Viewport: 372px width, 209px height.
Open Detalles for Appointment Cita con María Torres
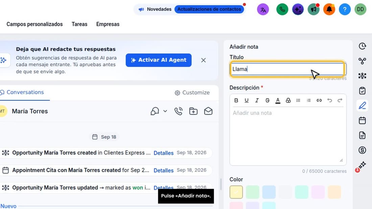click(163, 170)
